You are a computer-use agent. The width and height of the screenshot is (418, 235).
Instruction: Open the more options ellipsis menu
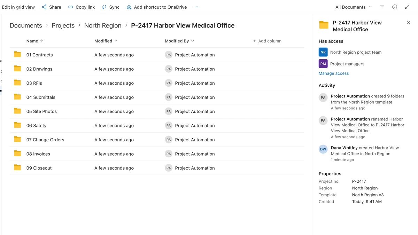coord(196,7)
